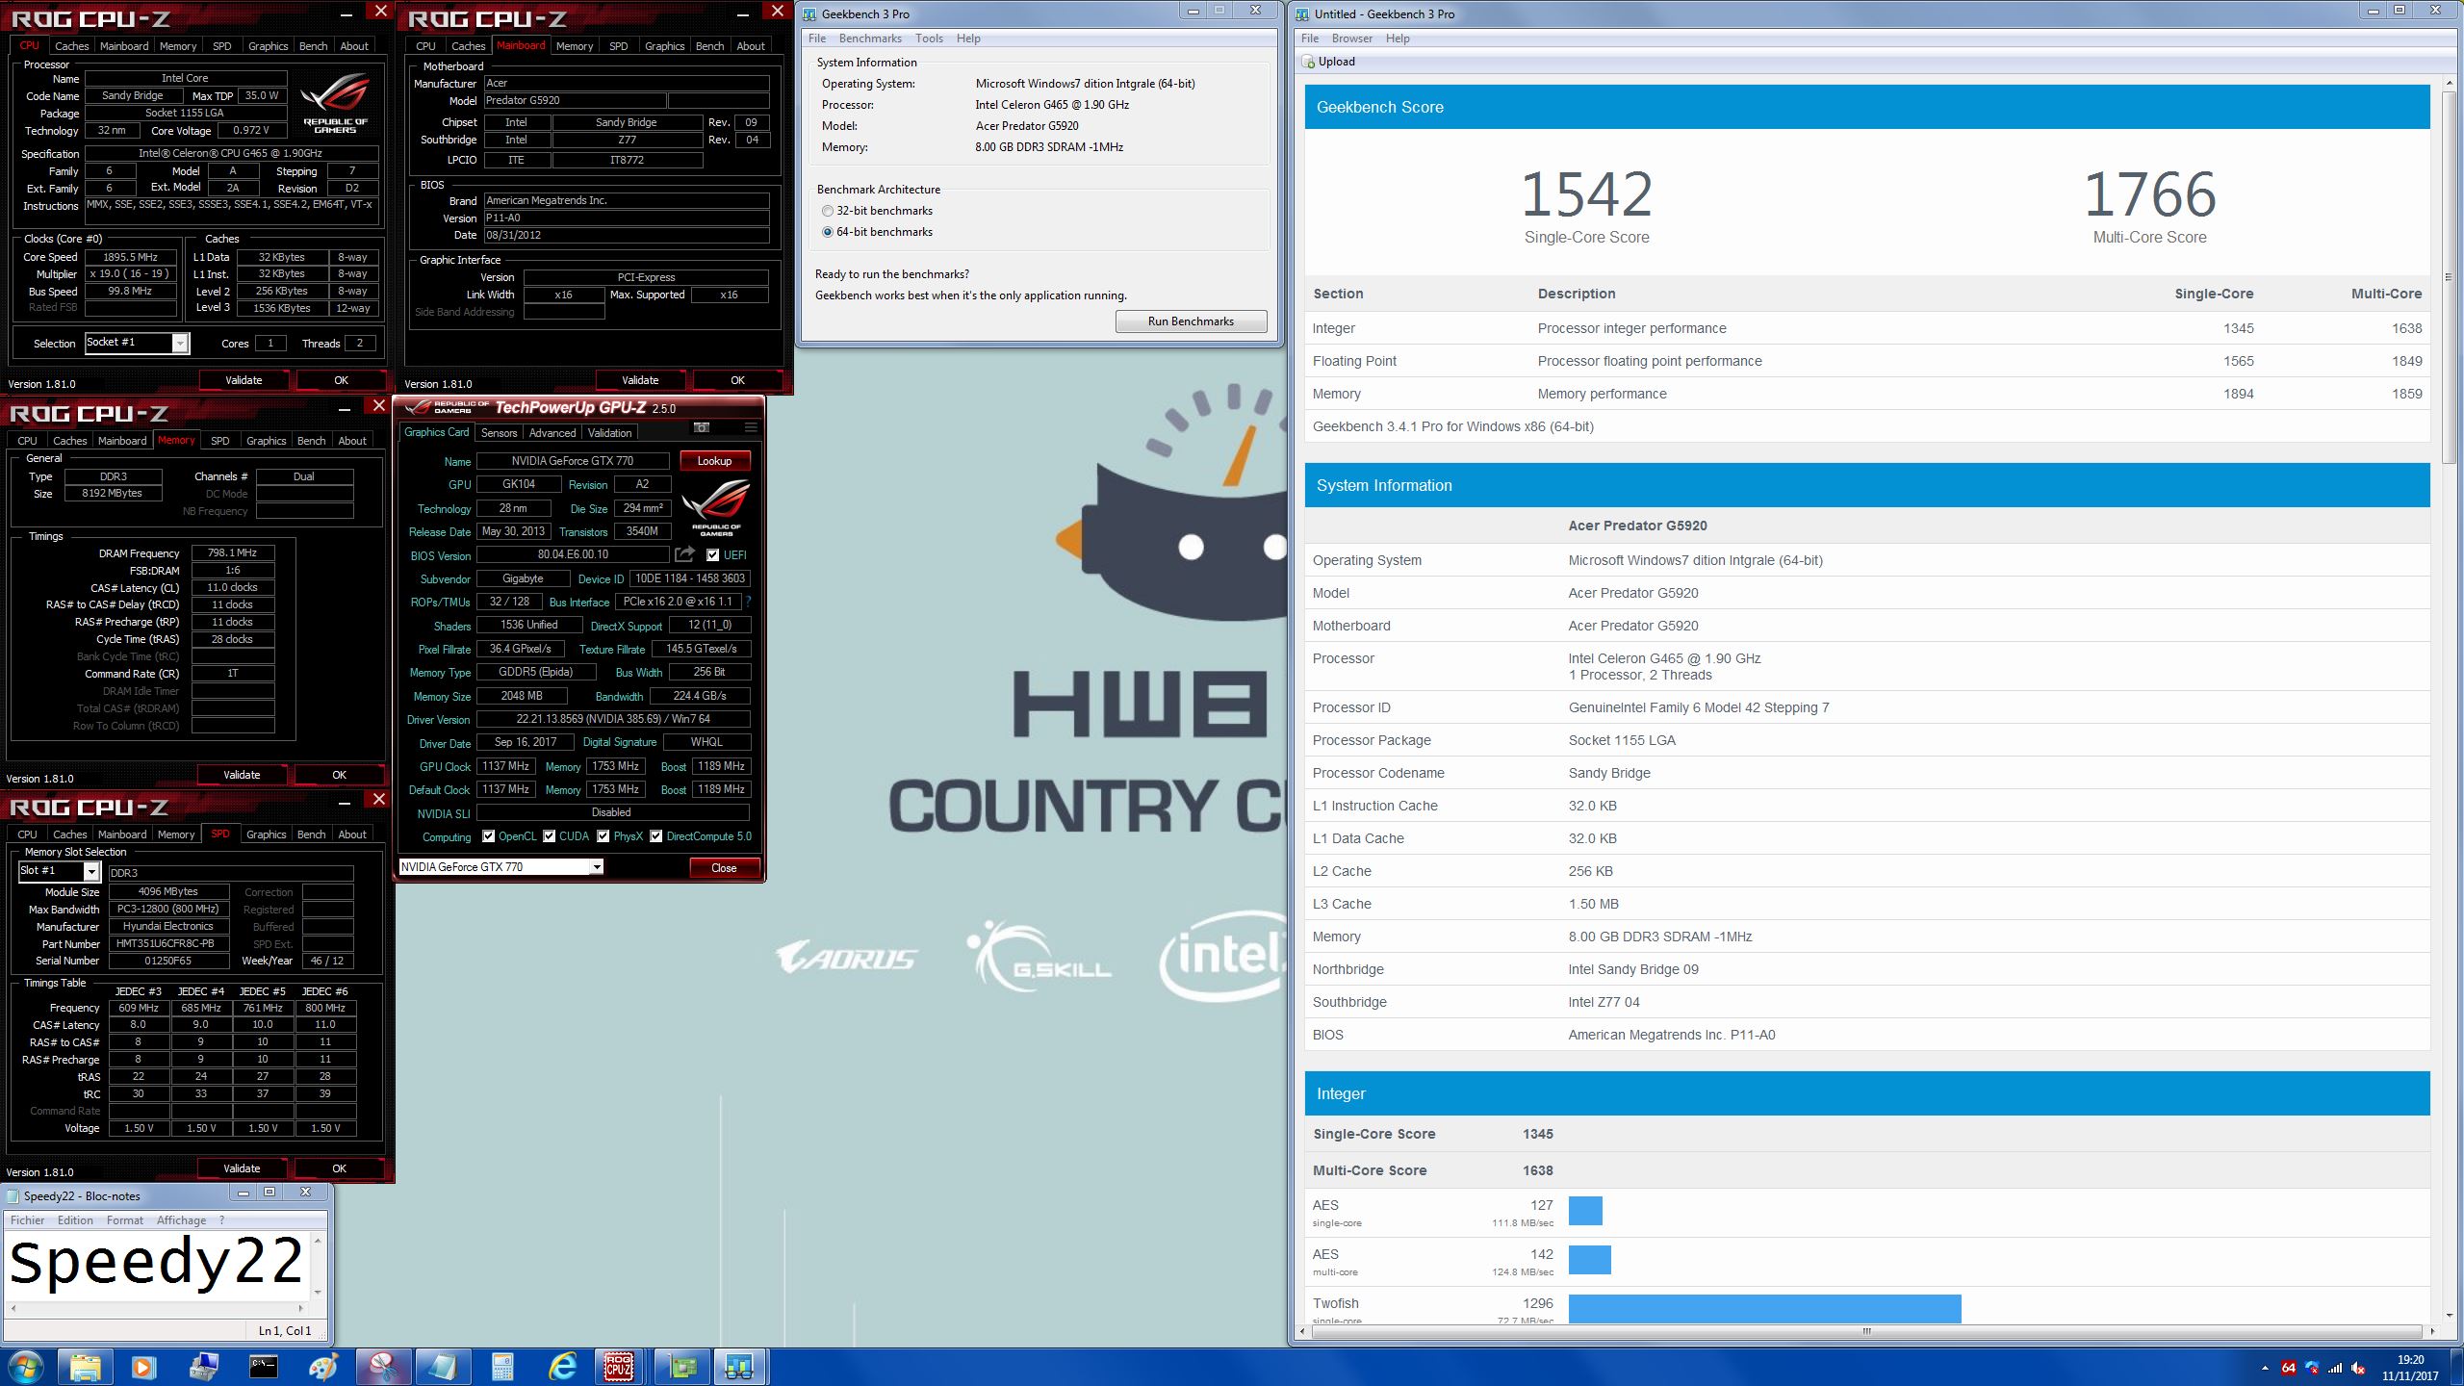Select the 32-bit benchmarks radio button
The height and width of the screenshot is (1386, 2464).
828,211
